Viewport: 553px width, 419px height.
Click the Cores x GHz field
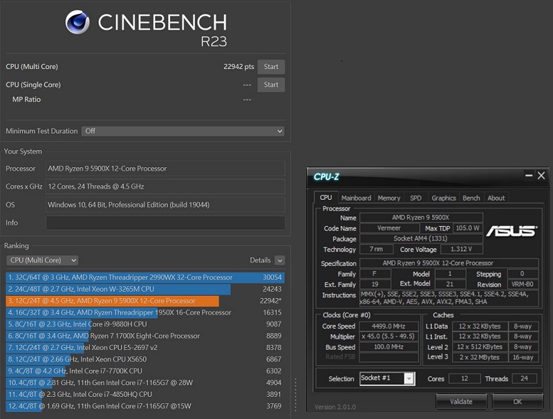(165, 187)
